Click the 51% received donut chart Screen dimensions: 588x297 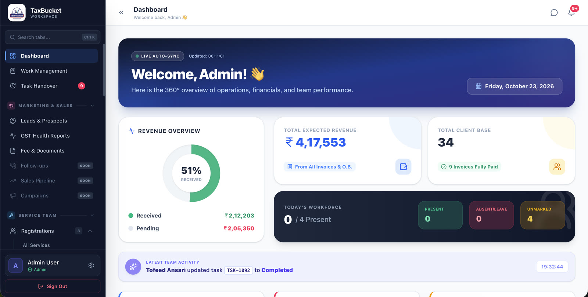(x=191, y=173)
